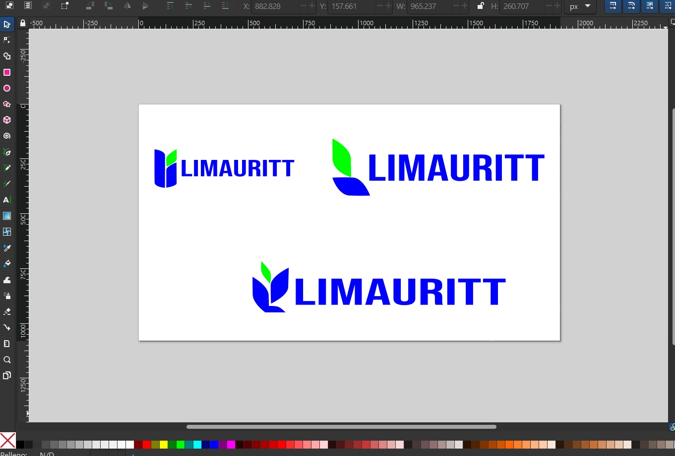Click the horizontal canvas scrollbar
The width and height of the screenshot is (675, 456).
tap(341, 427)
